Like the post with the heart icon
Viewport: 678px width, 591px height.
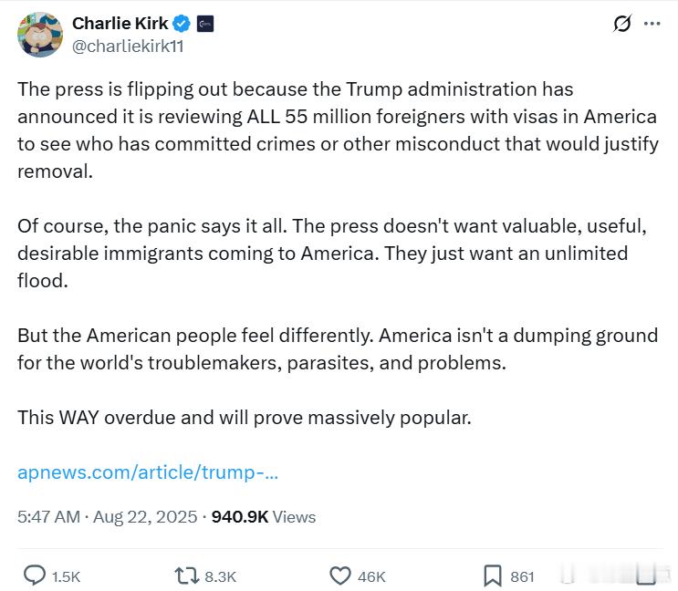click(340, 575)
